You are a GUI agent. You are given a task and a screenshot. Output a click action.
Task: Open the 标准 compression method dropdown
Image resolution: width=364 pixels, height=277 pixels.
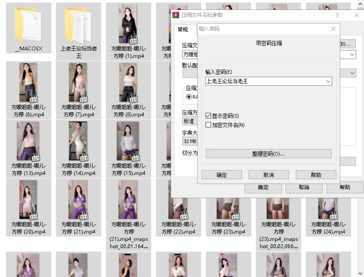[189, 121]
